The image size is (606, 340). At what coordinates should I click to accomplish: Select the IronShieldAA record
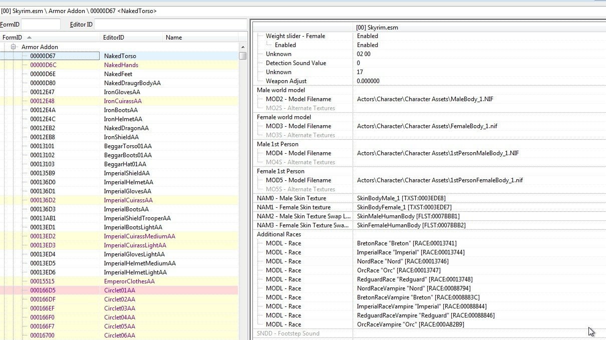(119, 137)
